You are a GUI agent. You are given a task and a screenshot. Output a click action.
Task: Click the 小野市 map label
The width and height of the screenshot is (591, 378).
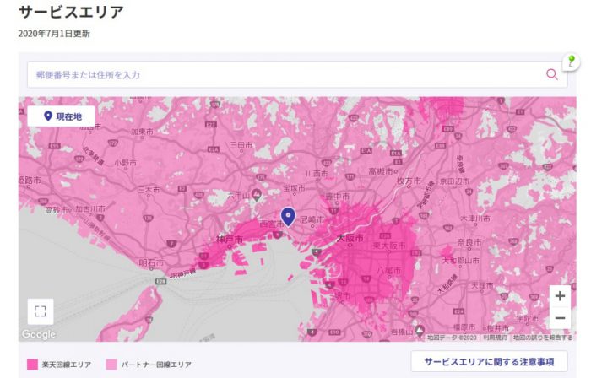(x=126, y=163)
